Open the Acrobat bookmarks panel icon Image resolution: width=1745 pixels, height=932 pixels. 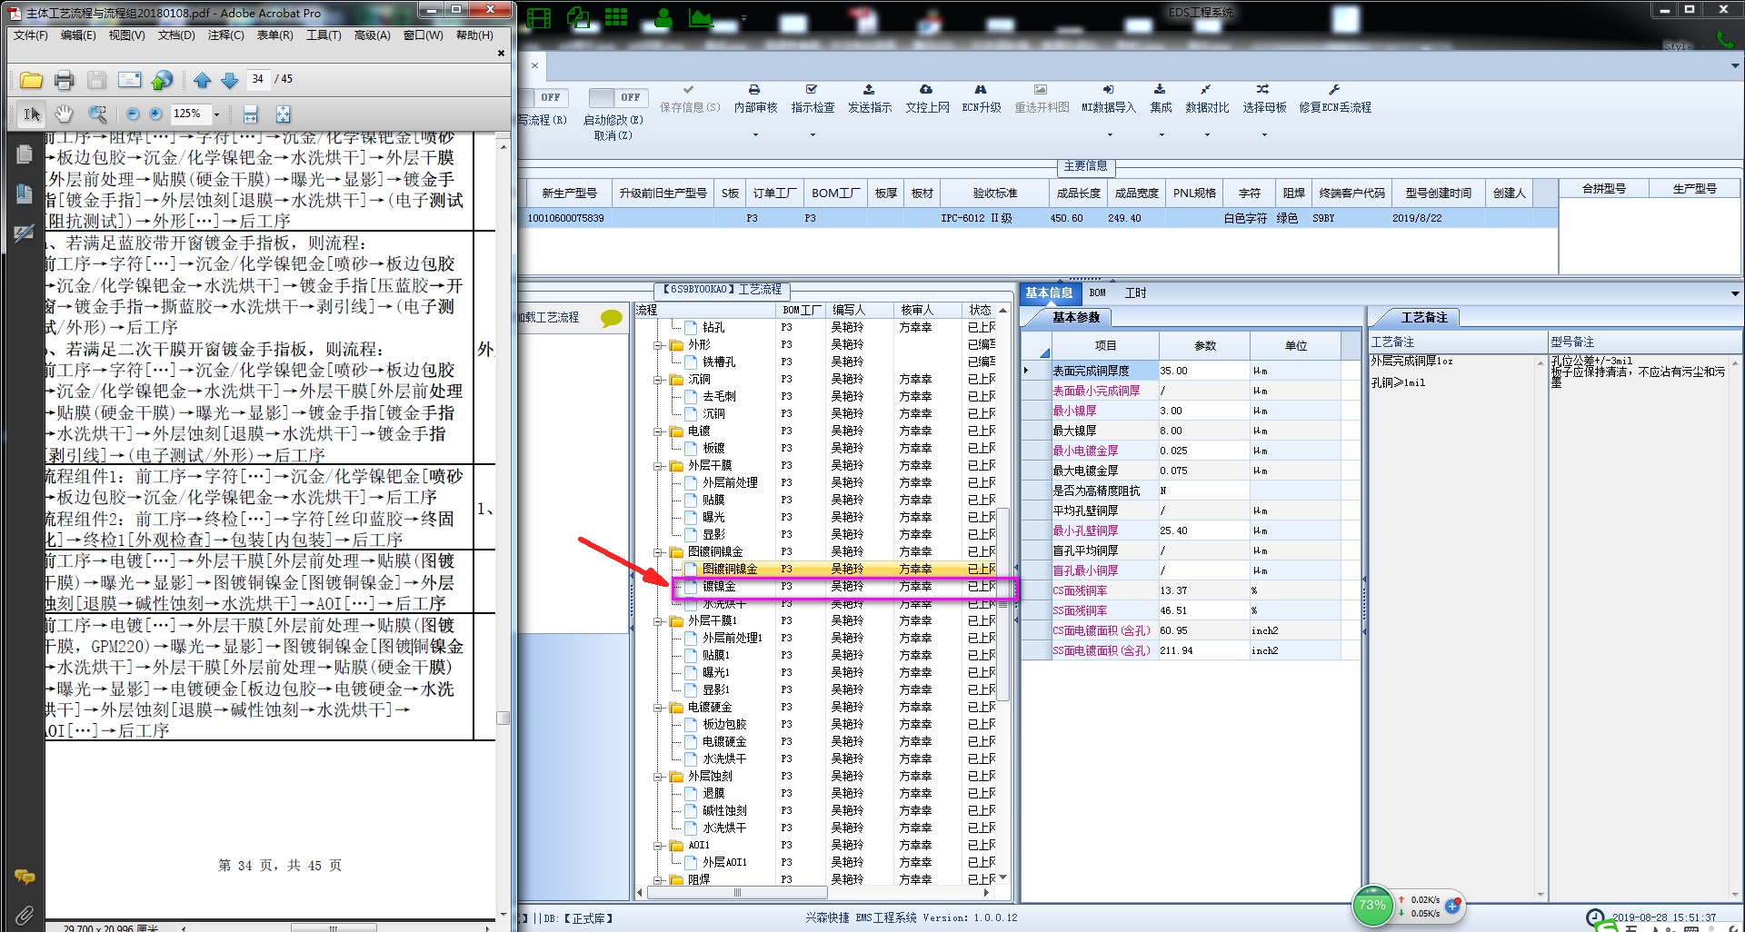click(x=25, y=193)
